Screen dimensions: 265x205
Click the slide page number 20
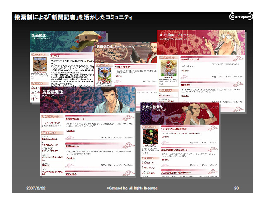(x=236, y=188)
